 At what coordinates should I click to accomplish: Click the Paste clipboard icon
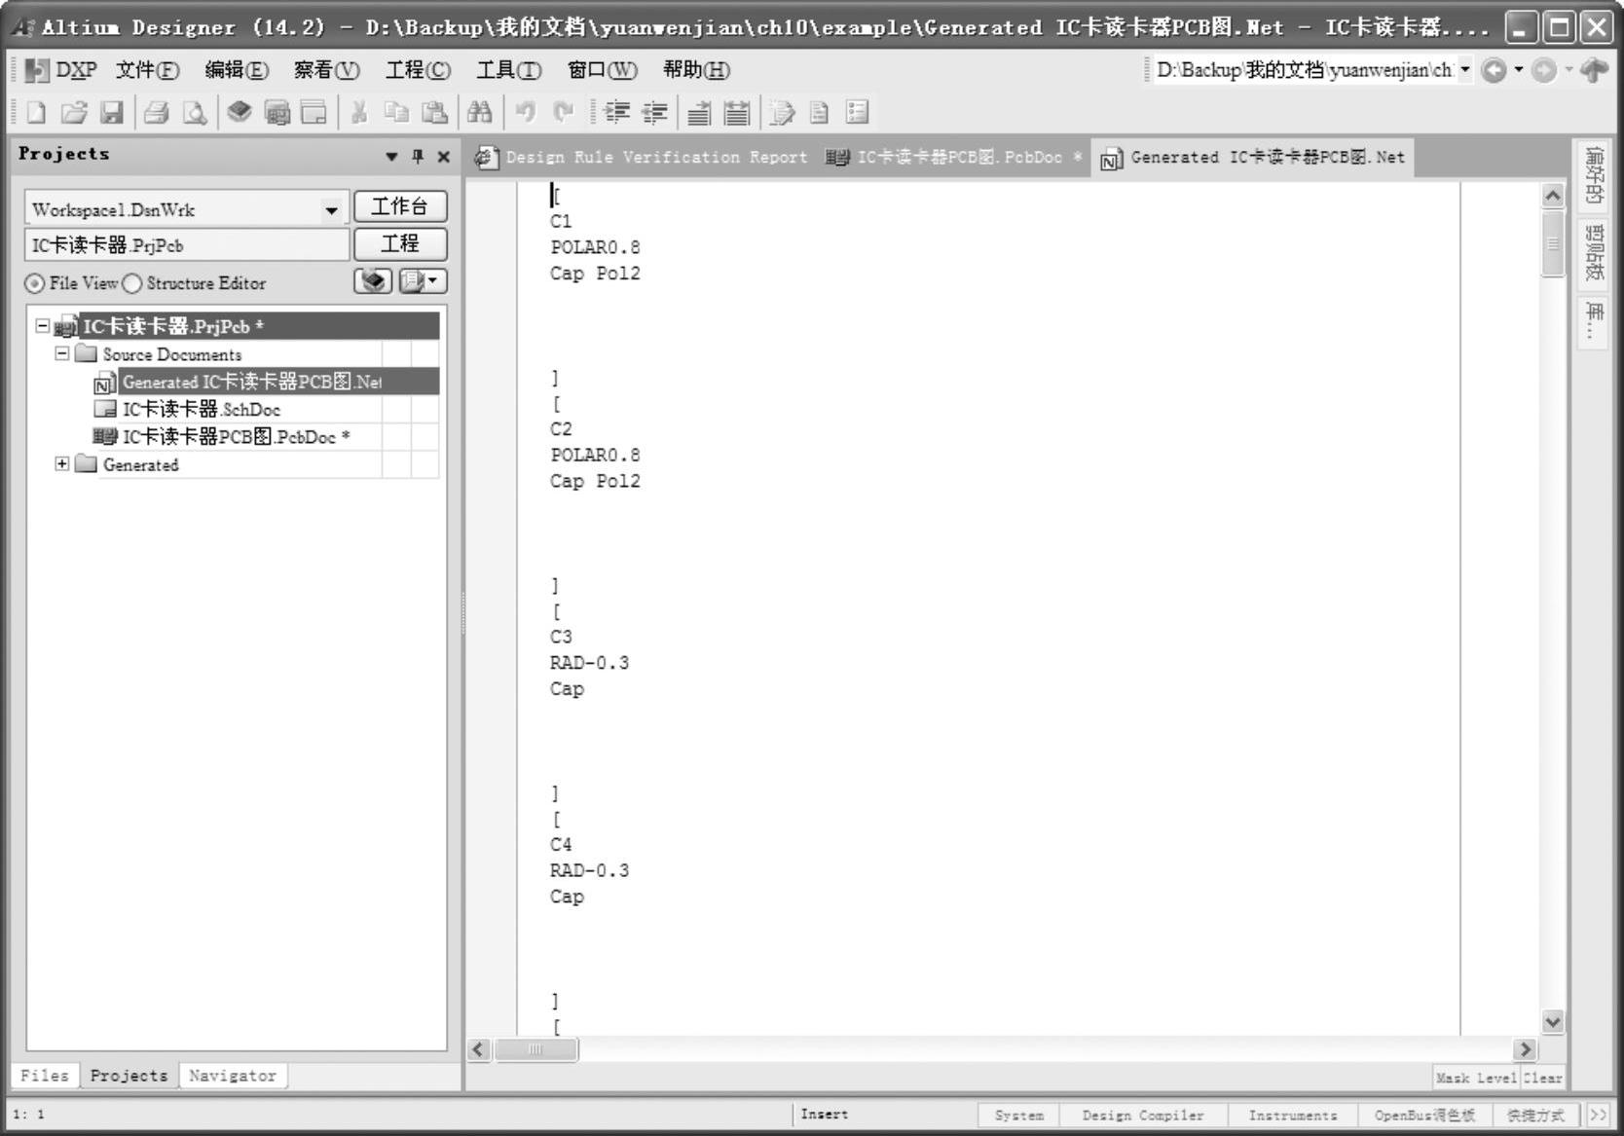[x=434, y=113]
